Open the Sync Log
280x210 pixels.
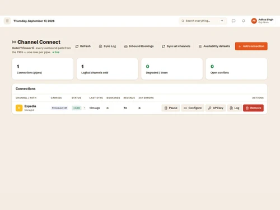click(108, 46)
